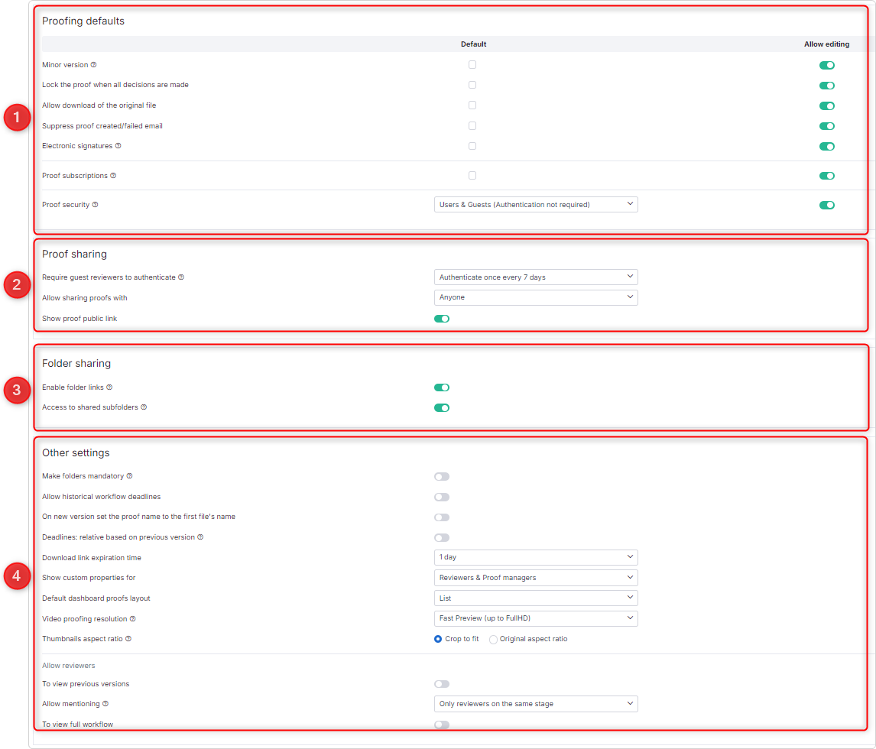Image resolution: width=876 pixels, height=749 pixels.
Task: Expand Allow sharing proofs with dropdown
Action: click(x=536, y=297)
